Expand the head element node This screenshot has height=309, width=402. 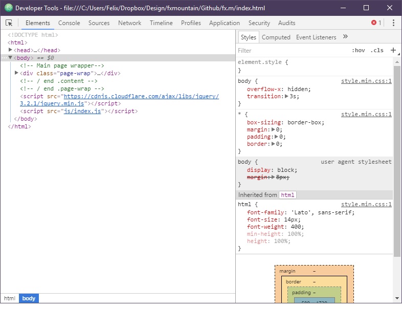pos(10,50)
